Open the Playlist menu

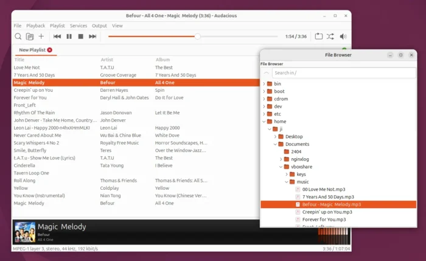(57, 26)
